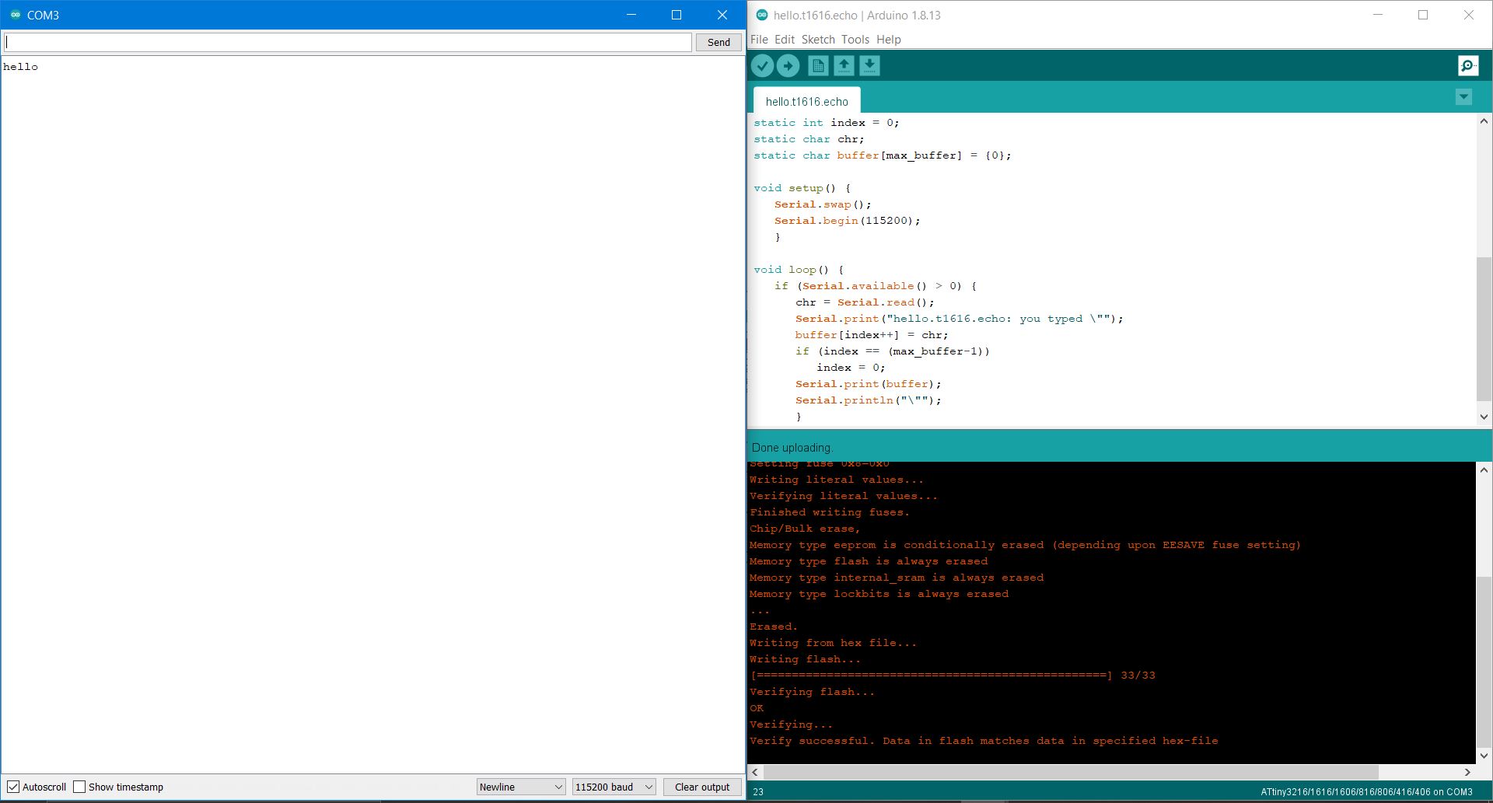Click the Arduino logo icon in IDE title bar

point(761,15)
